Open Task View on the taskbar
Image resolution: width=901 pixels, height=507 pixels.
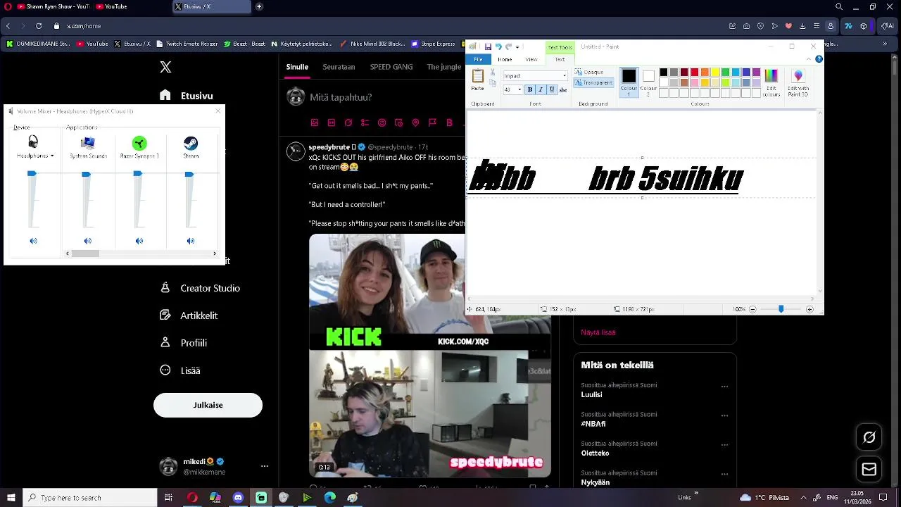[168, 498]
